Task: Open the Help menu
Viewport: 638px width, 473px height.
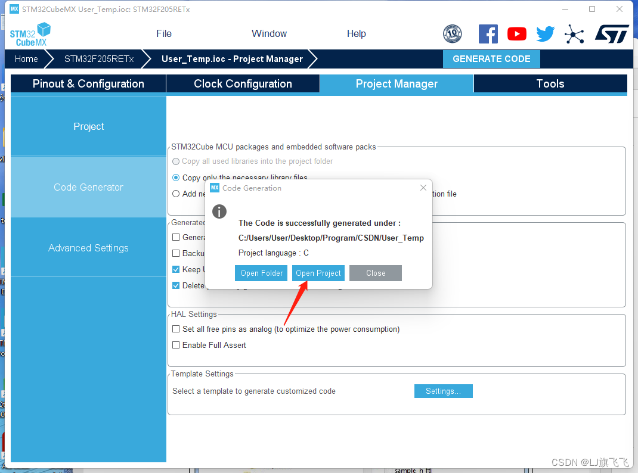Action: (357, 34)
